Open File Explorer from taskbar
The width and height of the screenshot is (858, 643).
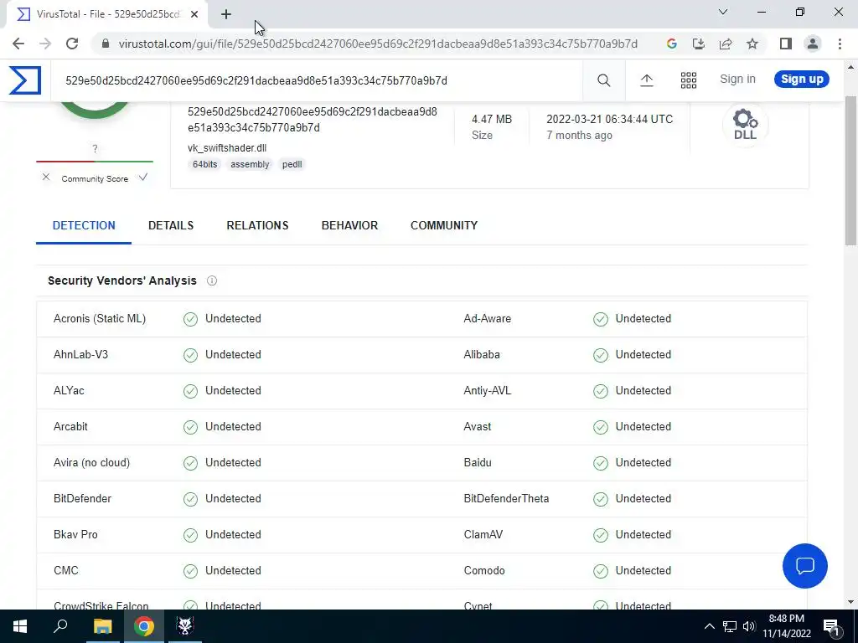click(x=102, y=626)
